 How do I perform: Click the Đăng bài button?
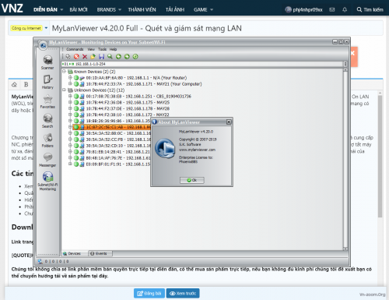[149, 293]
